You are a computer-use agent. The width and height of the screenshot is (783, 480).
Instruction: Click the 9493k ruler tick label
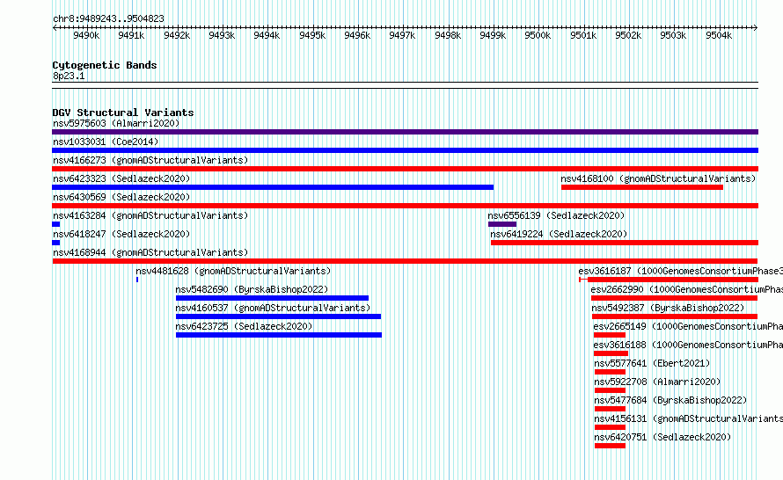(222, 35)
